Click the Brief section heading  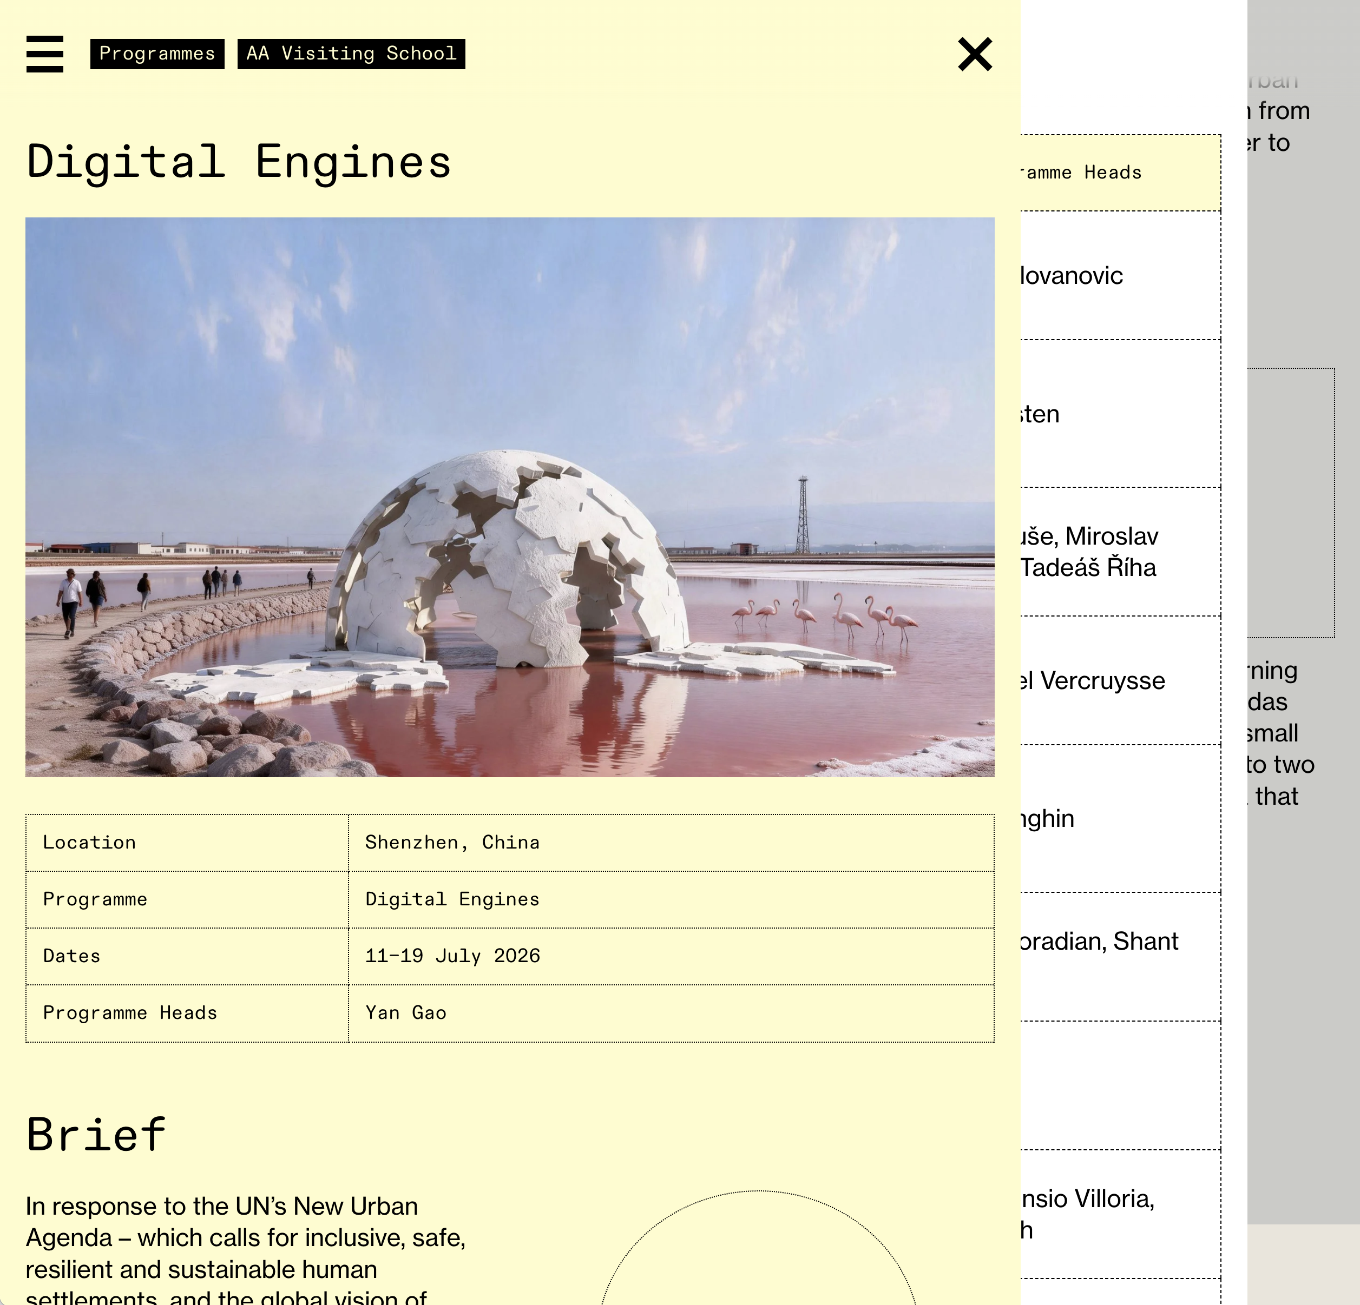pyautogui.click(x=96, y=1135)
